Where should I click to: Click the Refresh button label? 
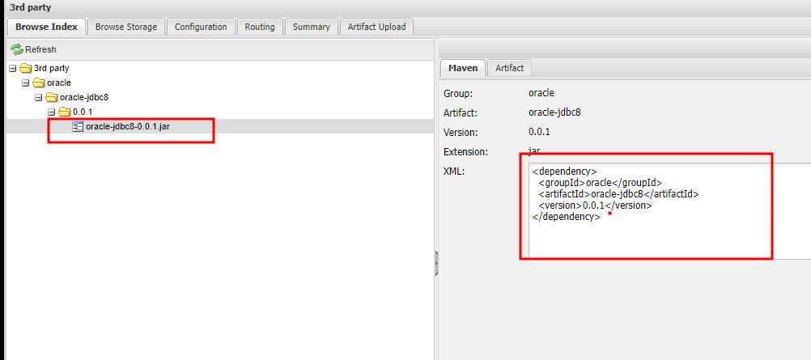click(40, 49)
